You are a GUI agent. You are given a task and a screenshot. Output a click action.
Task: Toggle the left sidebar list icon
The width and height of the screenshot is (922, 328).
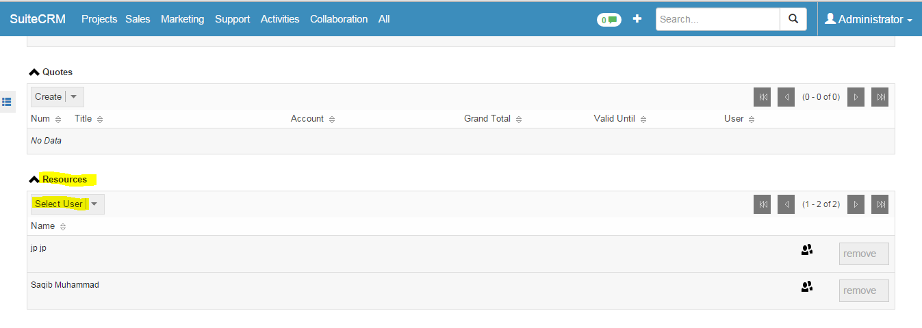point(7,102)
